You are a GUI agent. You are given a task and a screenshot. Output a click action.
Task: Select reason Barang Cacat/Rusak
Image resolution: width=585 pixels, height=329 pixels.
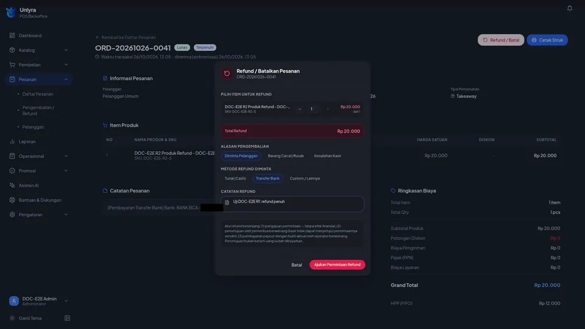click(286, 156)
